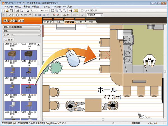
Task: Switch to the 建具 tab
Action: pyautogui.click(x=58, y=22)
